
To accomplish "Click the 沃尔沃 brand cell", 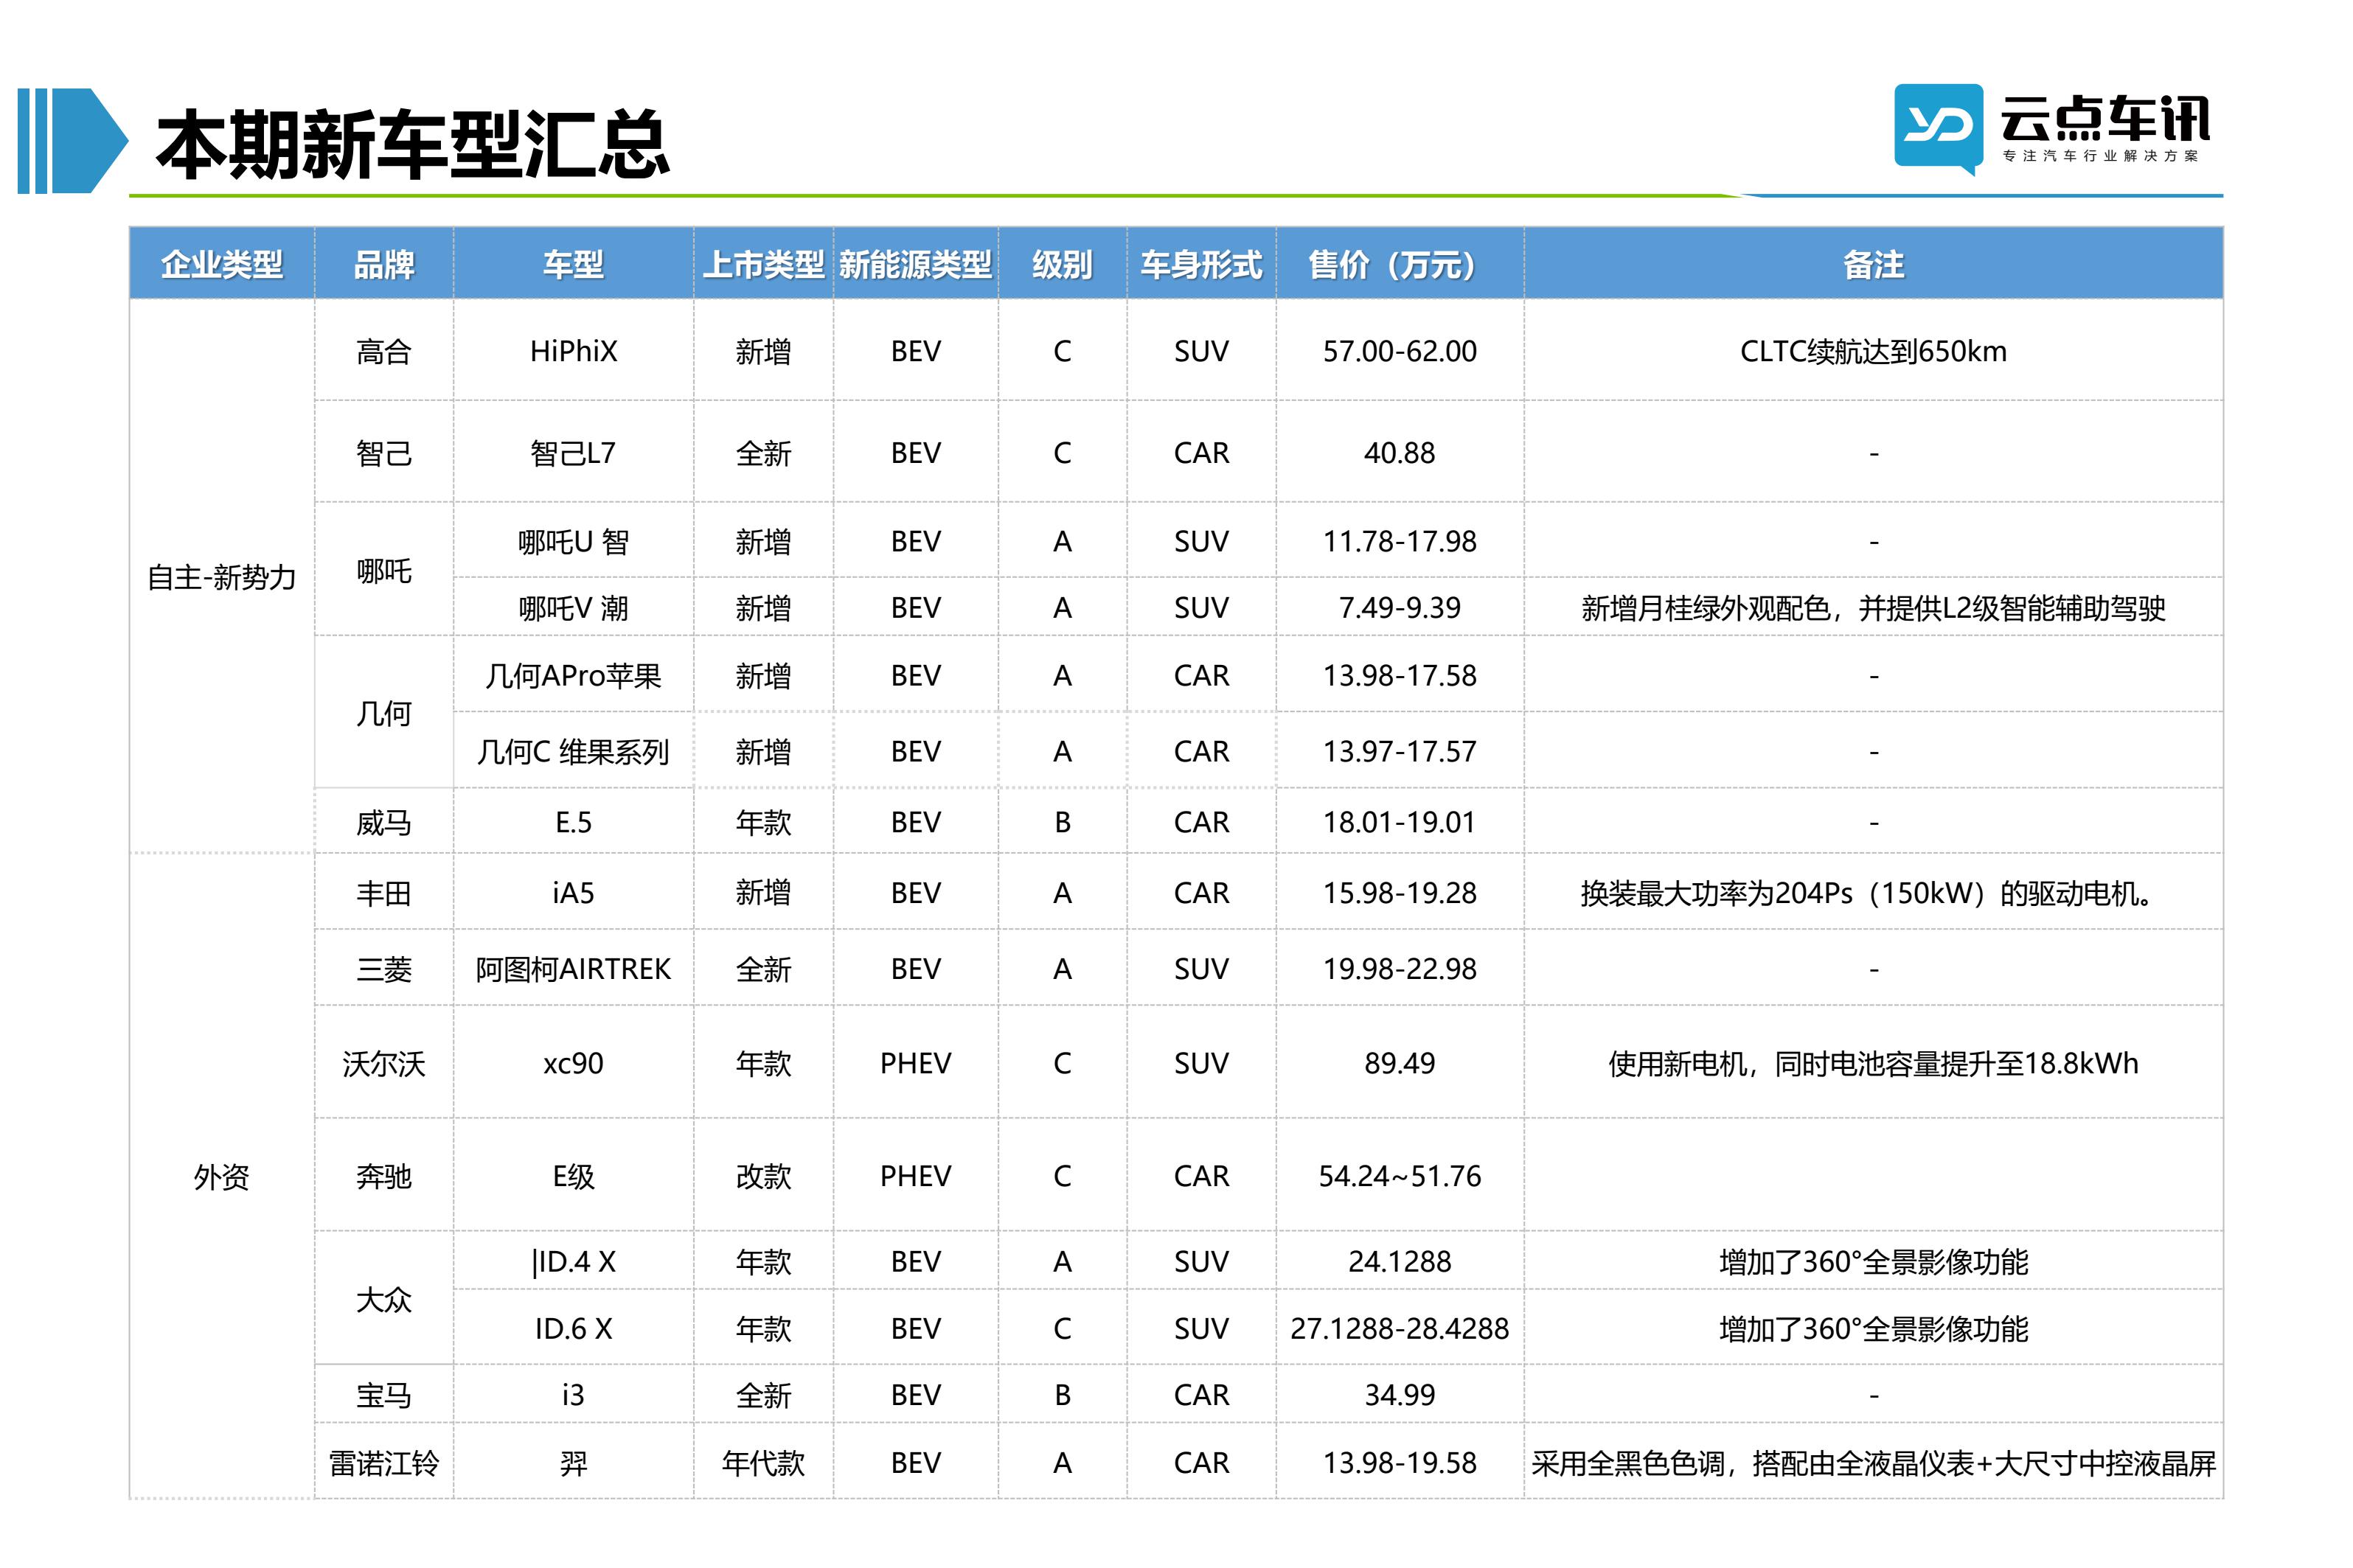I will [384, 1063].
